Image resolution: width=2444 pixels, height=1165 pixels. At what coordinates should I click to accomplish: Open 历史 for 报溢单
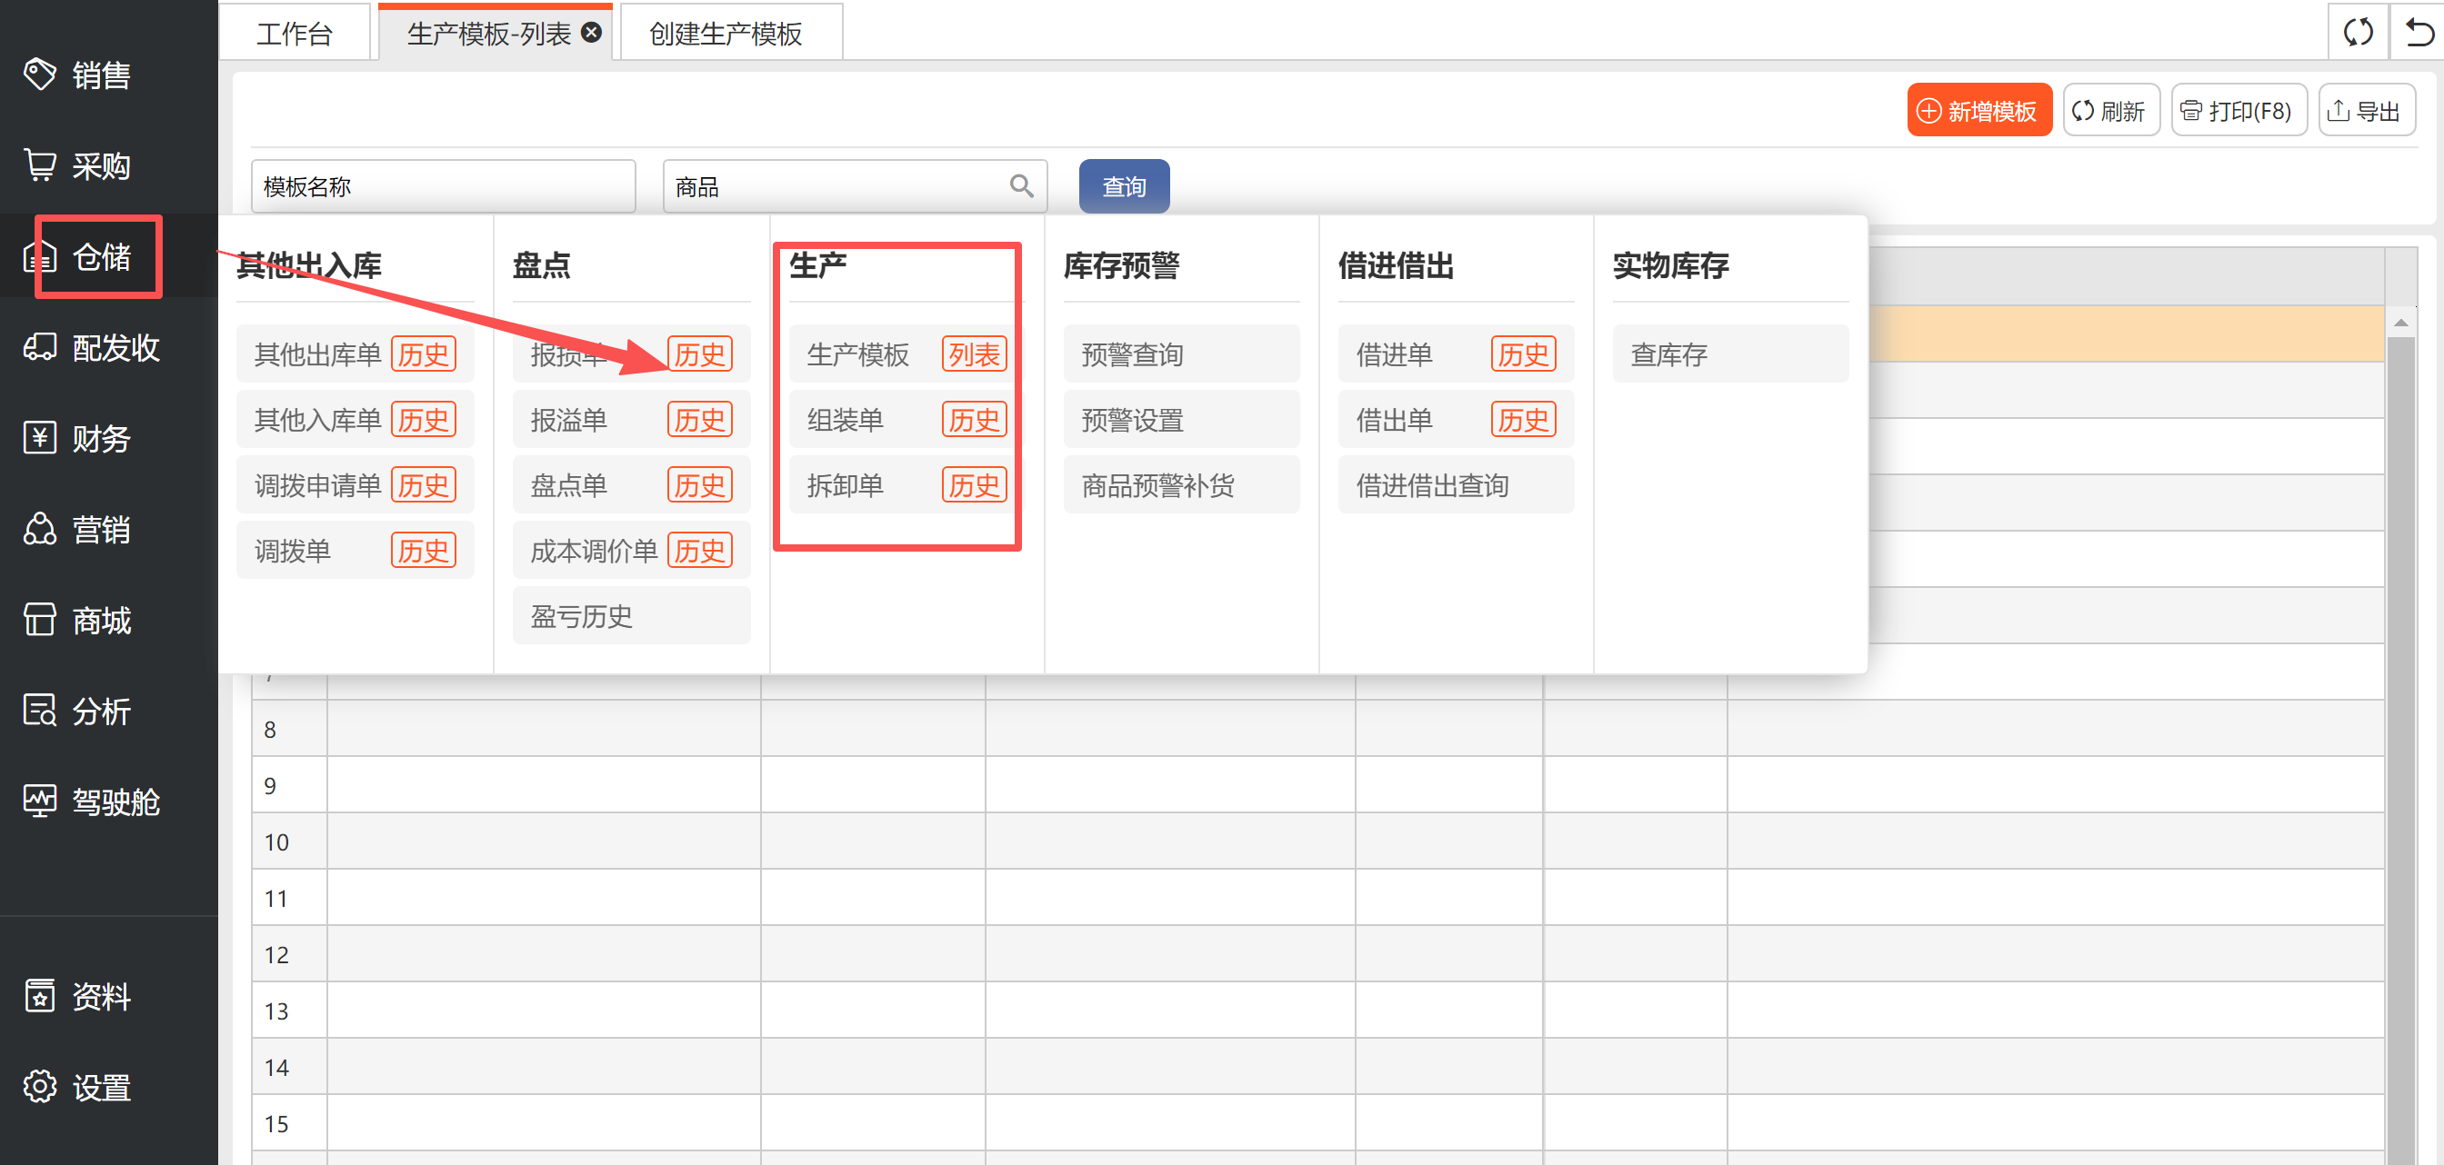[700, 420]
